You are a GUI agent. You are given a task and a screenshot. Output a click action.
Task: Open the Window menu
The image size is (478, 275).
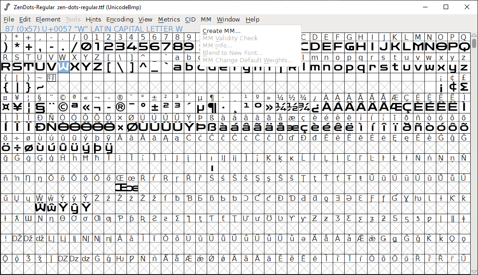[x=228, y=20]
